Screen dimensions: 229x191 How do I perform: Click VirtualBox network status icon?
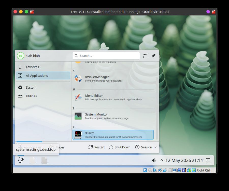coord(160,170)
